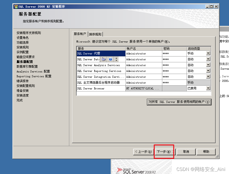Open startup type dropdown for Reporting Services
The image size is (229, 174).
pos(208,71)
